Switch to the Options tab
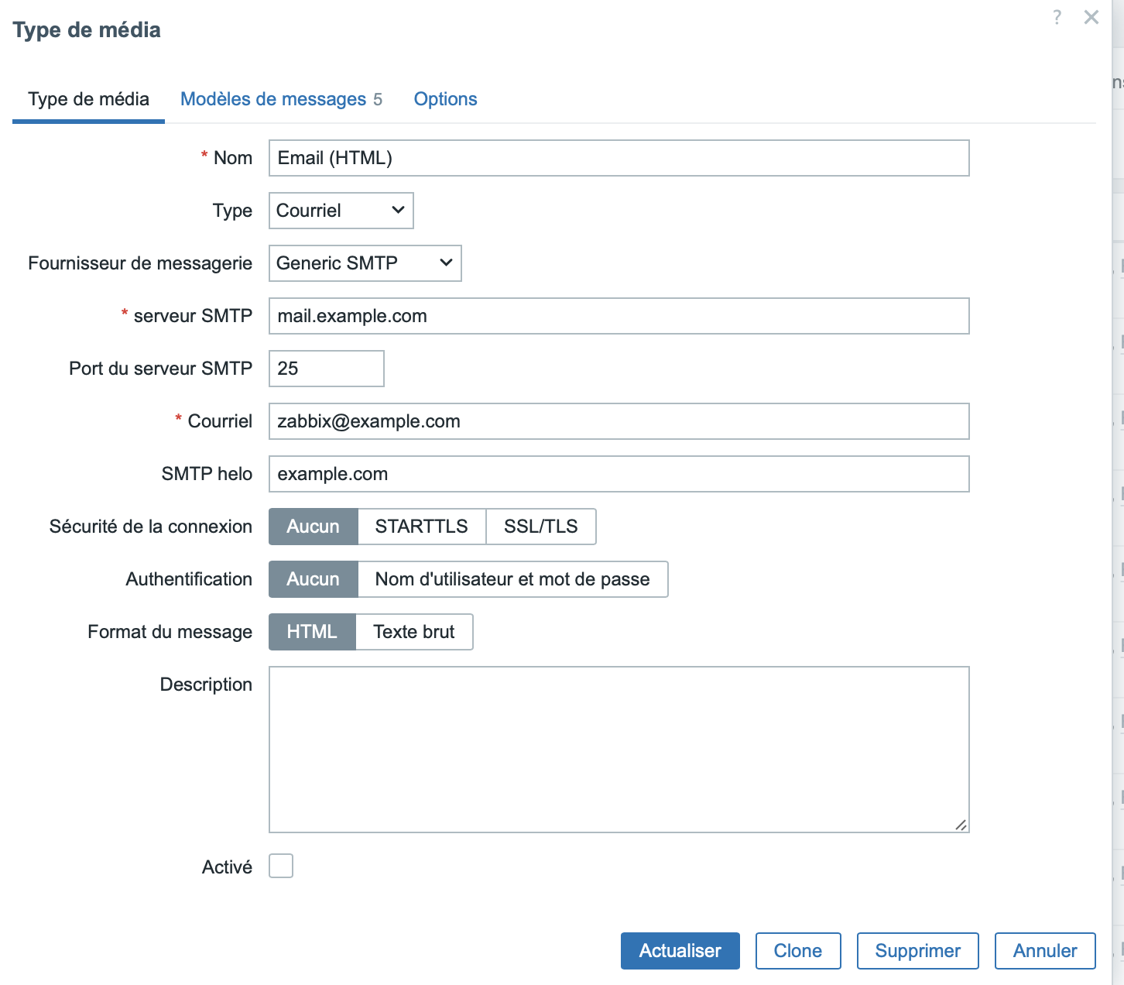The height and width of the screenshot is (985, 1124). coord(445,99)
